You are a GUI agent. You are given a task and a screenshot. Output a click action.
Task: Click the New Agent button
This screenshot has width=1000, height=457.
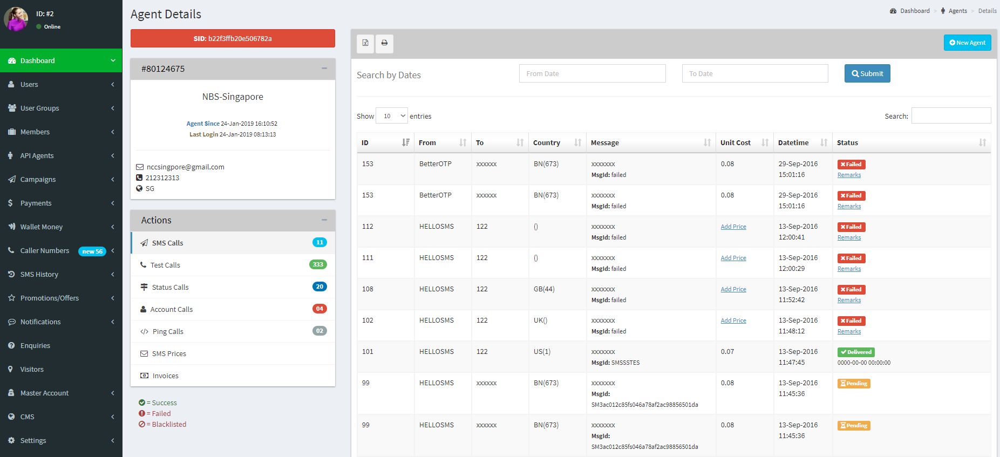point(967,43)
